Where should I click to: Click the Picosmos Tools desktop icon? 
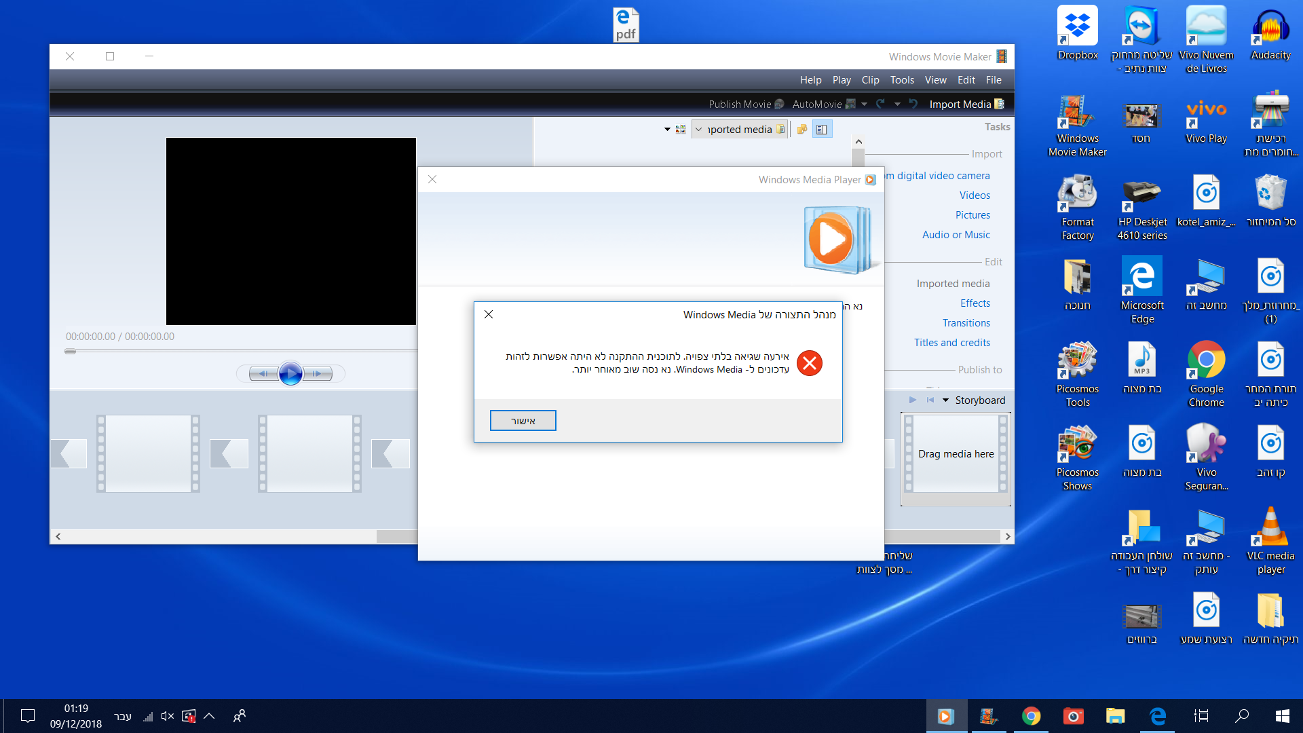click(1078, 375)
